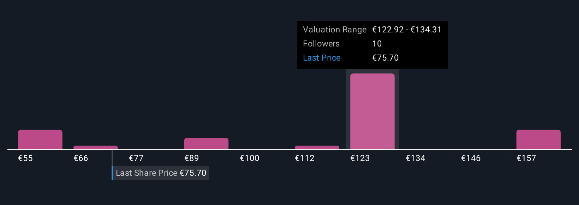Click the Valuation Range text in tooltip

click(x=335, y=30)
